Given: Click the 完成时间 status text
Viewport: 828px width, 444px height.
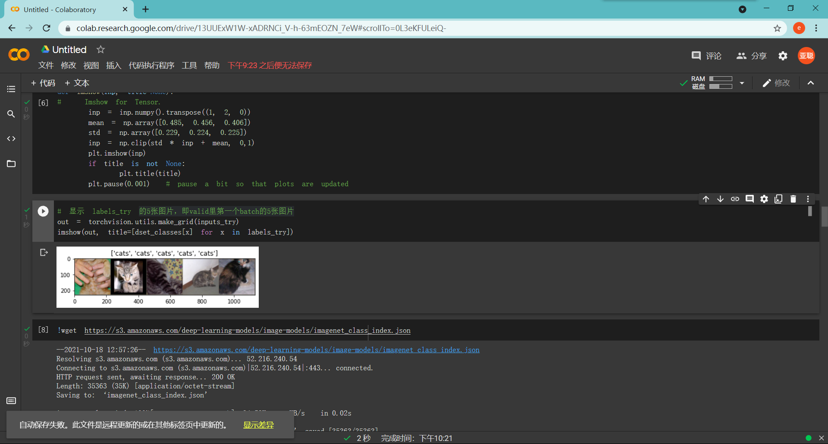Looking at the screenshot, I should coord(417,438).
